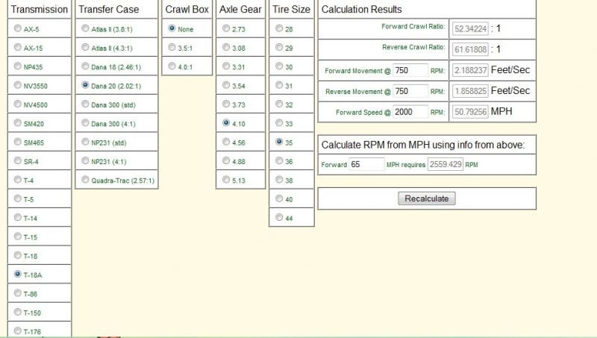This screenshot has height=338, width=597.
Task: Set crawl box to None
Action: (x=172, y=28)
